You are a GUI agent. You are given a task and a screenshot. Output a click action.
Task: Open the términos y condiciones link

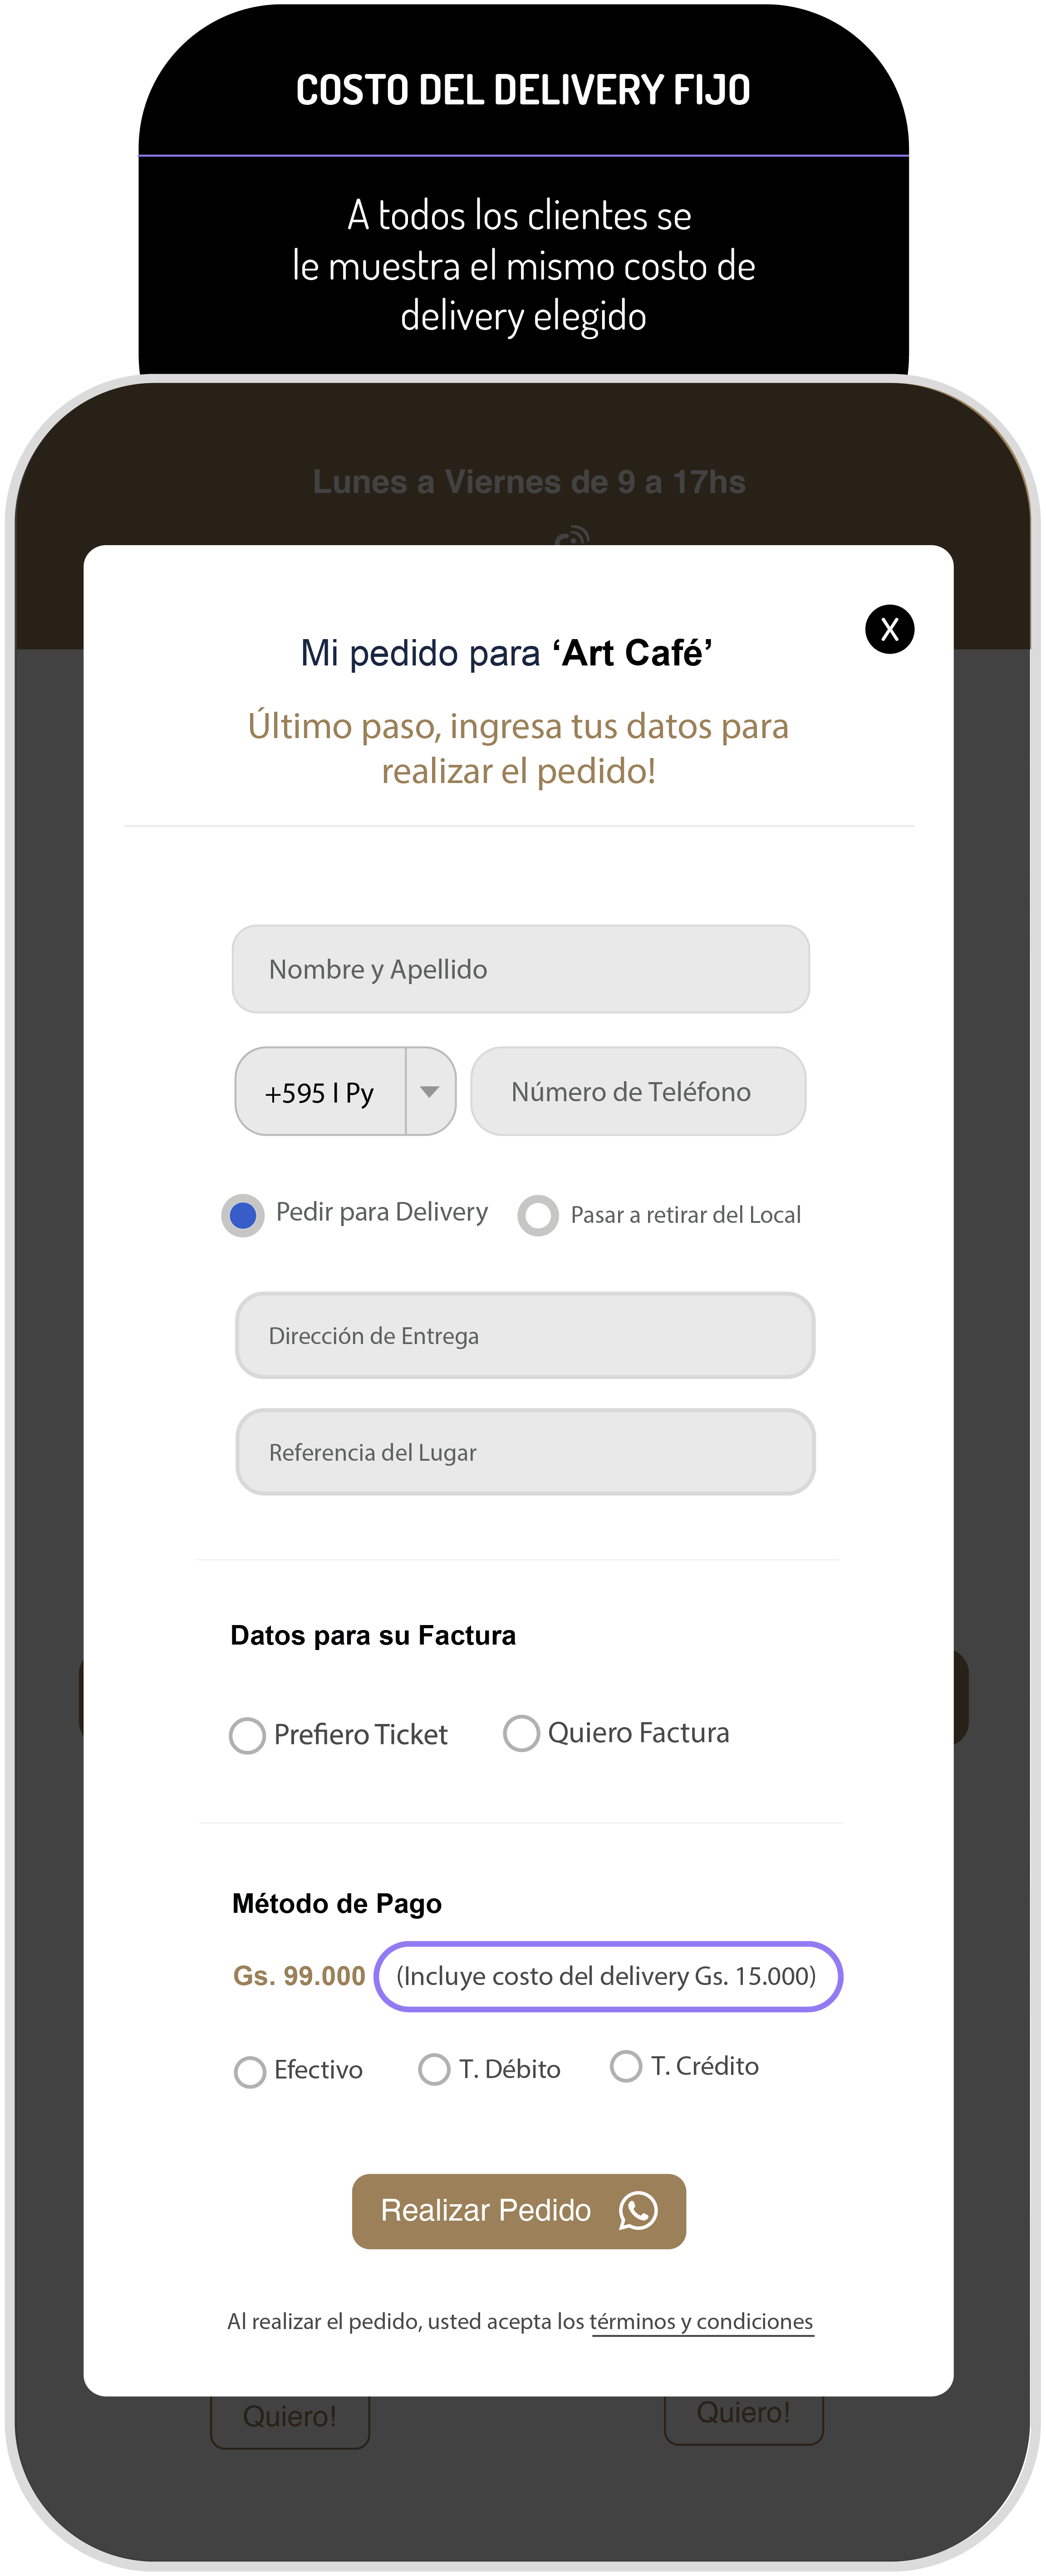pyautogui.click(x=702, y=2322)
